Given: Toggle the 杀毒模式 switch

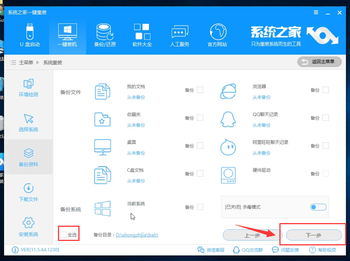Looking at the screenshot, I should point(318,207).
